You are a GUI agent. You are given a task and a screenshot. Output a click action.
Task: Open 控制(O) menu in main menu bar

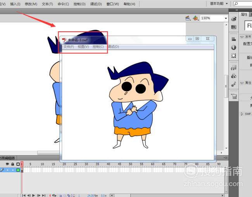(79, 4)
